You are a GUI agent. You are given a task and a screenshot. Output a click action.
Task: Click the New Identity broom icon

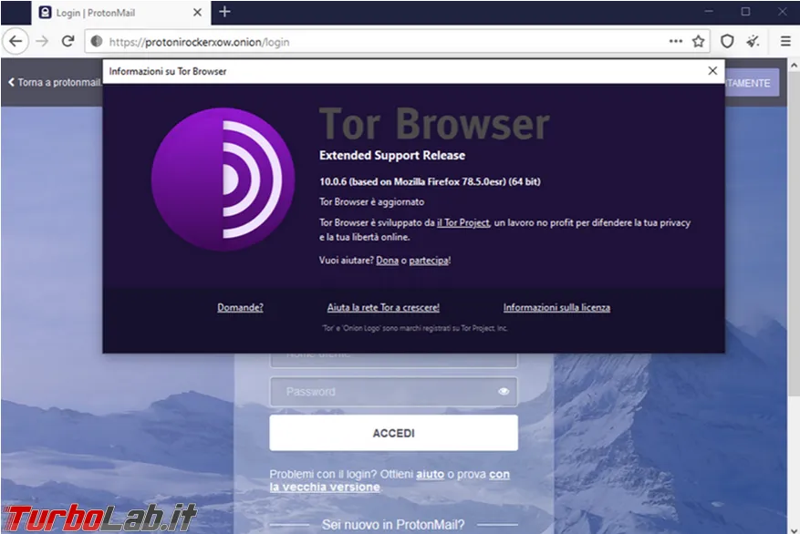pyautogui.click(x=753, y=41)
